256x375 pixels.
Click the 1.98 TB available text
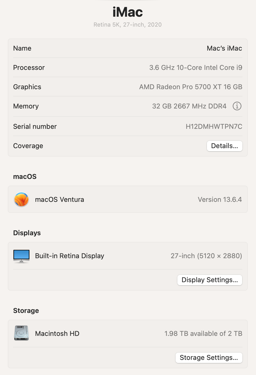[203, 334]
